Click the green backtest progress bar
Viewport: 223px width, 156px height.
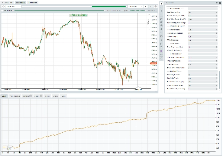tap(109, 7)
